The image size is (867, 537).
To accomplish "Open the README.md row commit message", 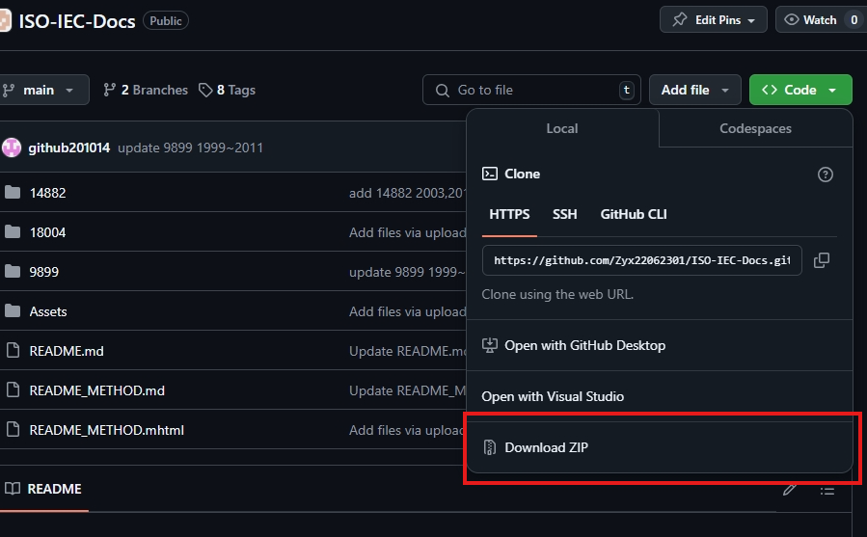I will click(x=408, y=351).
